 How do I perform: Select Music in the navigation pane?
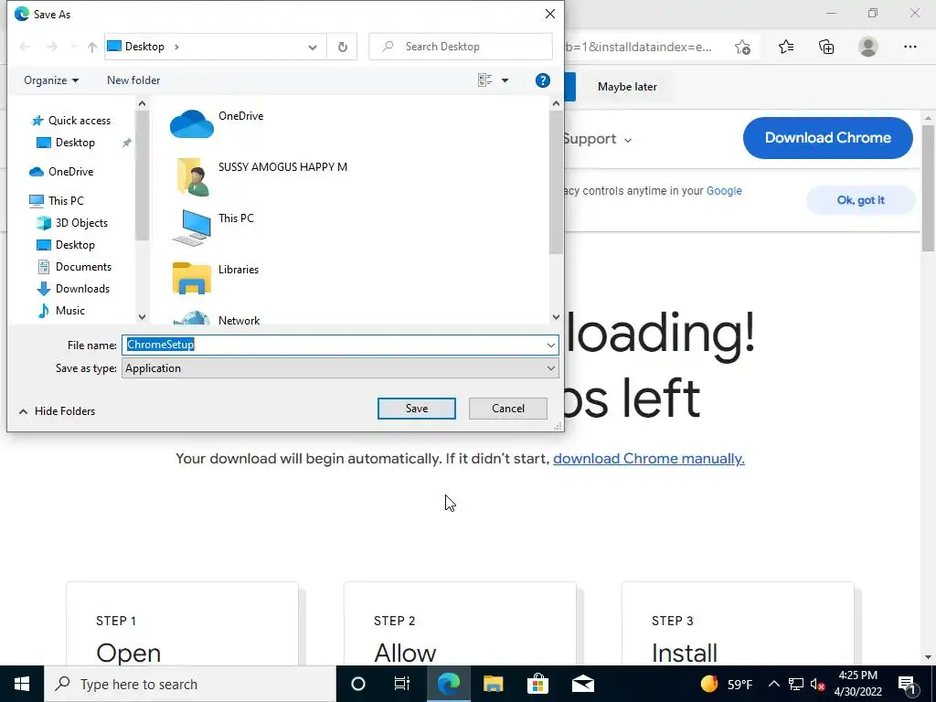(x=61, y=311)
